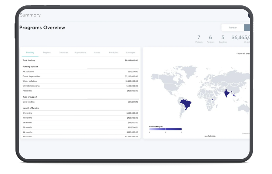
Task: Click the 5 Countries statistic
Action: pos(223,39)
